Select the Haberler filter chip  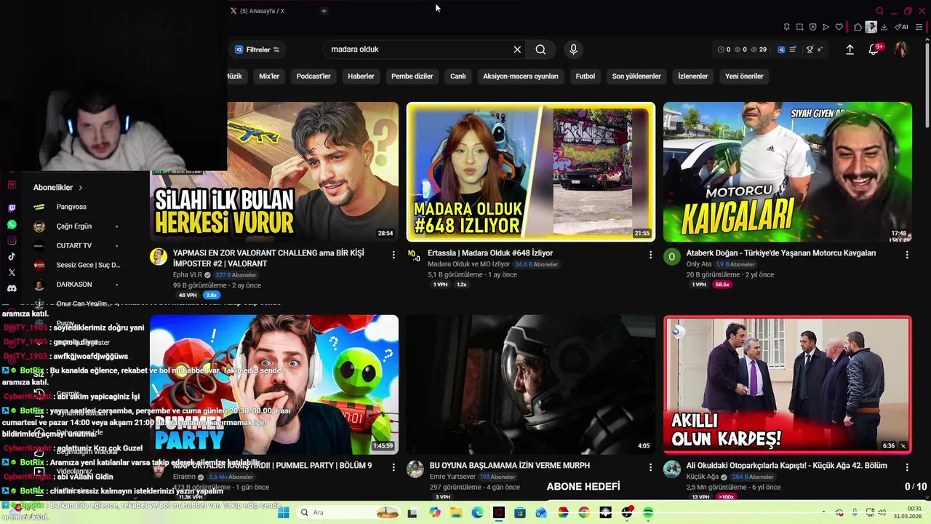361,76
